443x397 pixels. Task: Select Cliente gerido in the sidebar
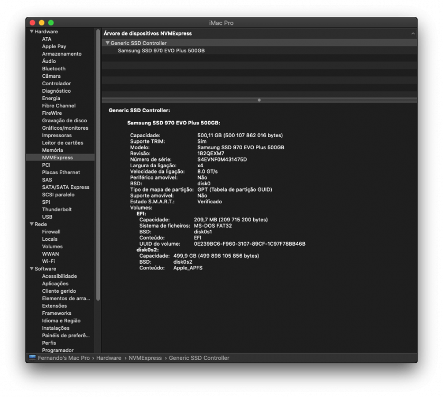pos(59,291)
